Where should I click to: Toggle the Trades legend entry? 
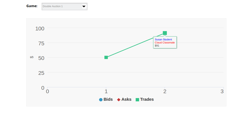145,99
